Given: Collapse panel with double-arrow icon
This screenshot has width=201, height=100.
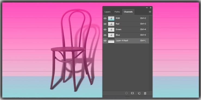Looking at the screenshot, I should point(147,8).
